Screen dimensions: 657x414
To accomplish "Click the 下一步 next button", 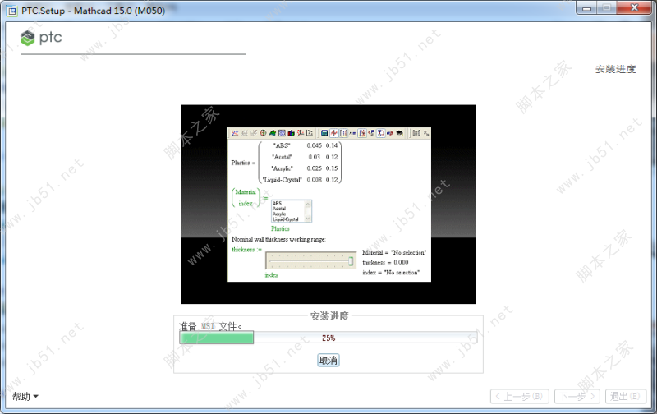I will pos(577,396).
